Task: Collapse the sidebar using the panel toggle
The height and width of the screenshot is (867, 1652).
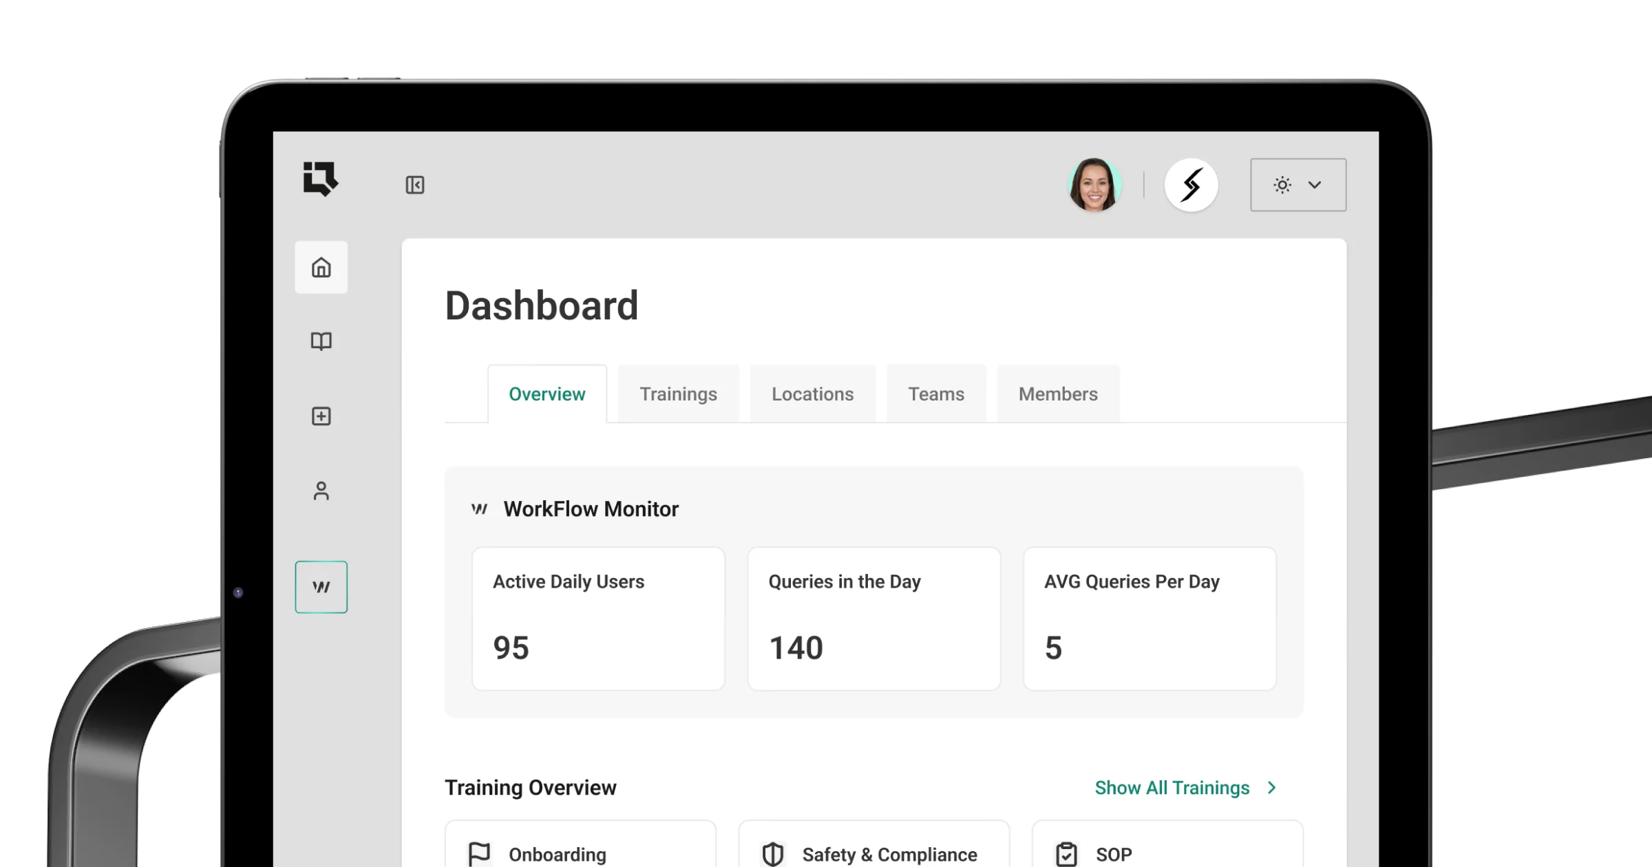Action: 414,184
